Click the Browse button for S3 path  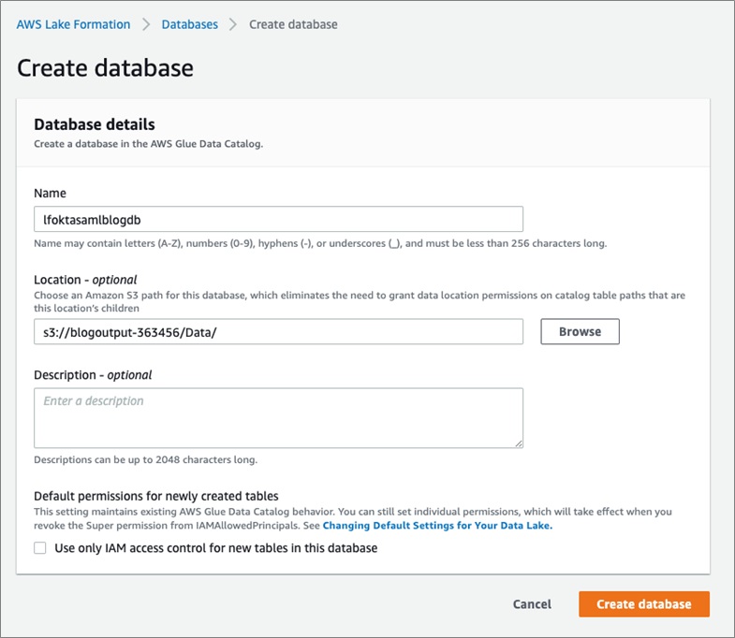580,332
